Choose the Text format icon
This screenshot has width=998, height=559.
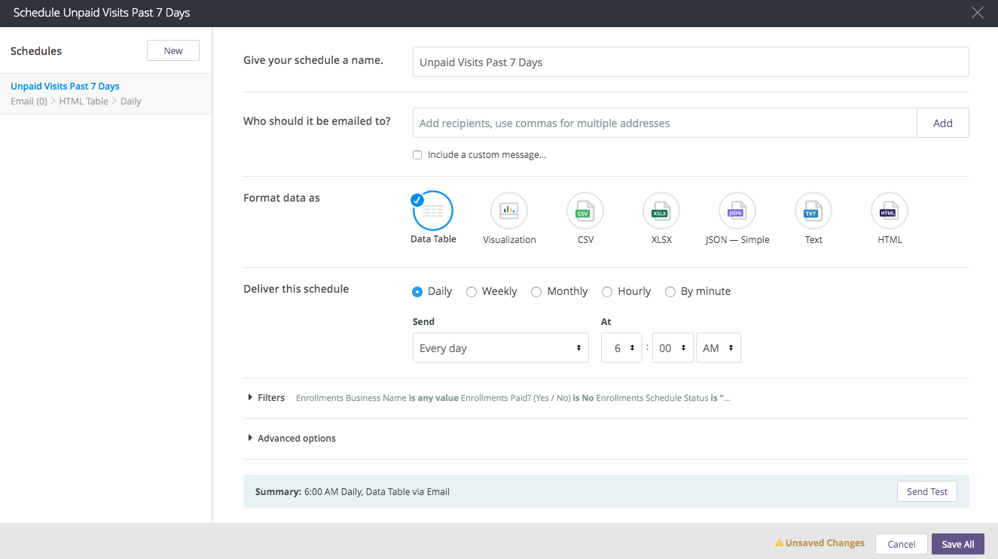(813, 211)
